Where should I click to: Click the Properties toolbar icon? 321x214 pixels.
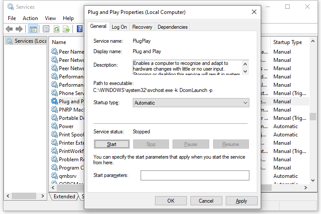[46, 29]
